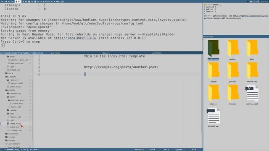269x151 pixels.
Task: Switch to the public/index.html editor tab
Action: click(21, 53)
